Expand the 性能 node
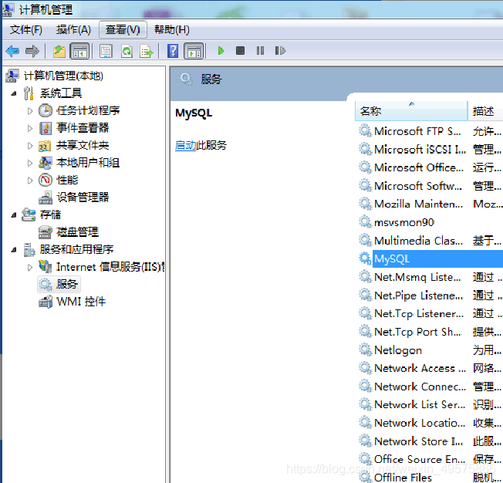The image size is (503, 483). click(x=30, y=181)
